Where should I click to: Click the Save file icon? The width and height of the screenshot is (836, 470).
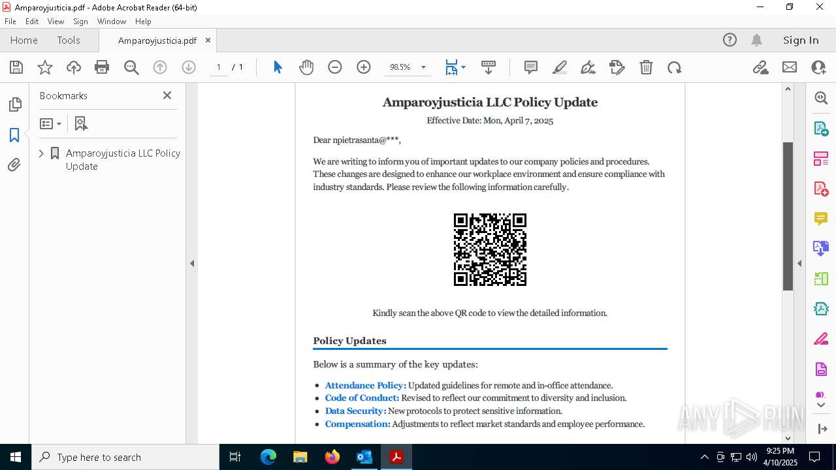[16, 67]
